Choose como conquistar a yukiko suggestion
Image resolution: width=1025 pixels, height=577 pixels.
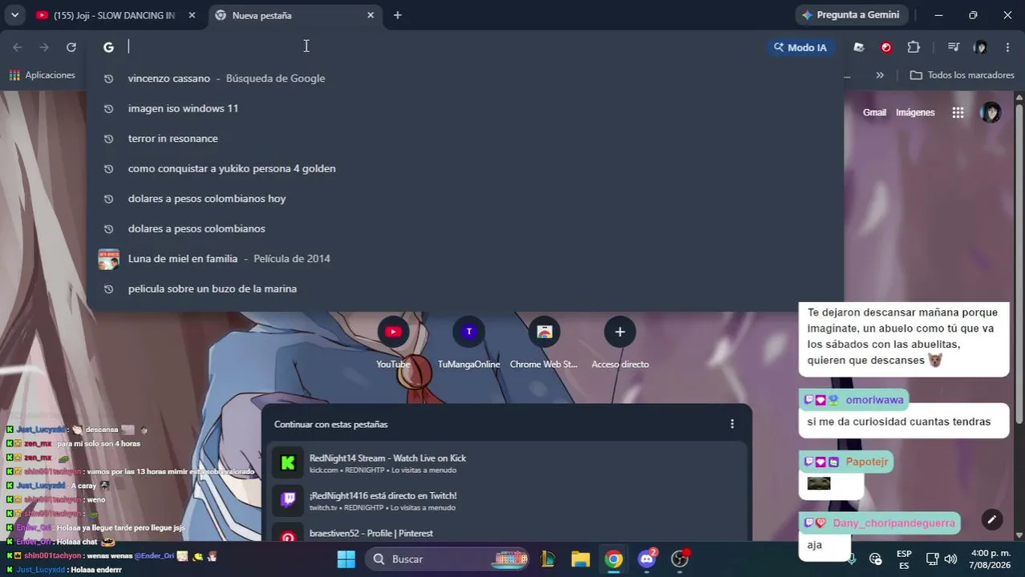pos(465,168)
